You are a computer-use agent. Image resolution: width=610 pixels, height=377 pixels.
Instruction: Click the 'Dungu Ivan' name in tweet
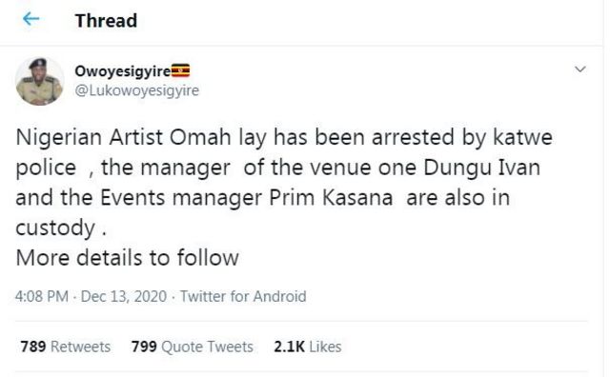point(482,168)
